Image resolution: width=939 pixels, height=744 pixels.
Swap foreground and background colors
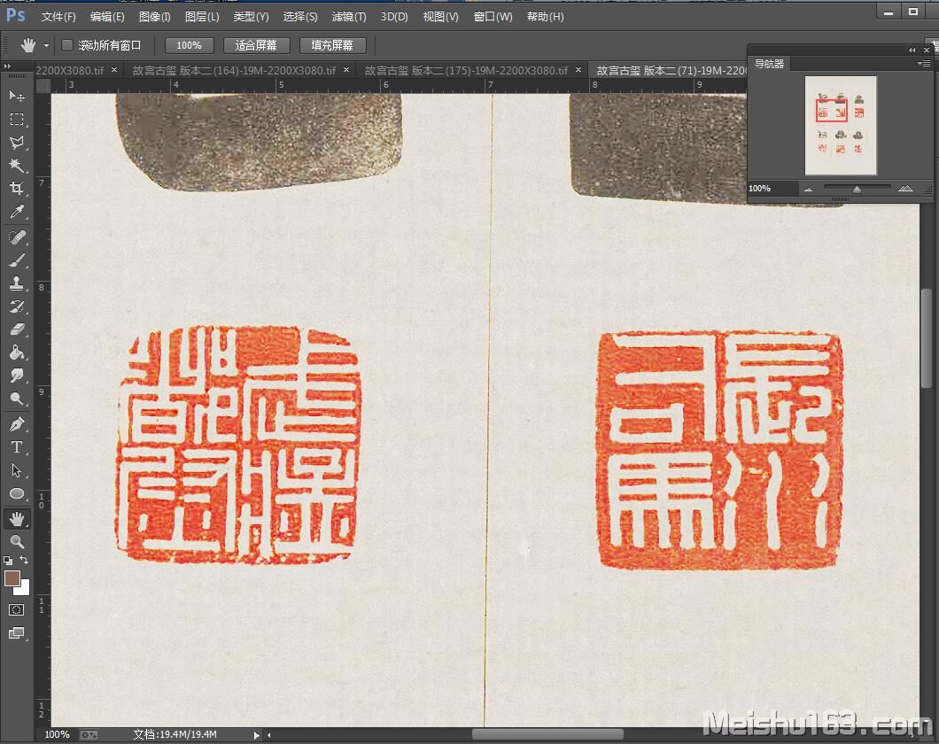click(24, 561)
